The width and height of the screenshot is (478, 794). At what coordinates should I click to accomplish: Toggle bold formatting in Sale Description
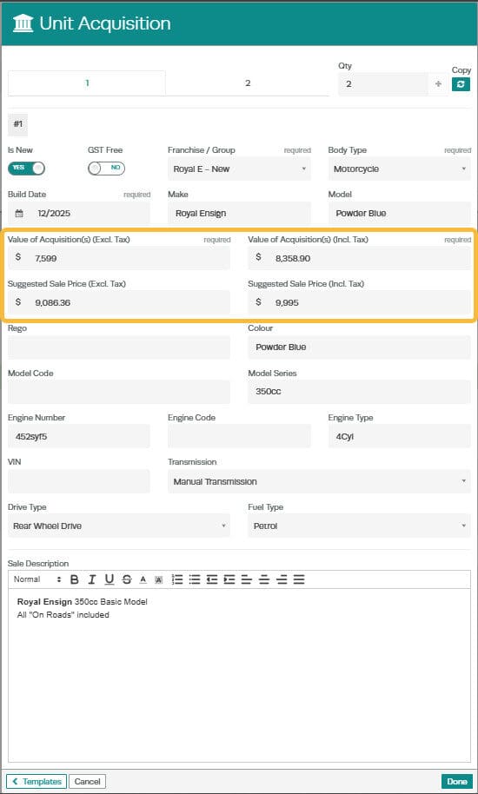pos(74,579)
